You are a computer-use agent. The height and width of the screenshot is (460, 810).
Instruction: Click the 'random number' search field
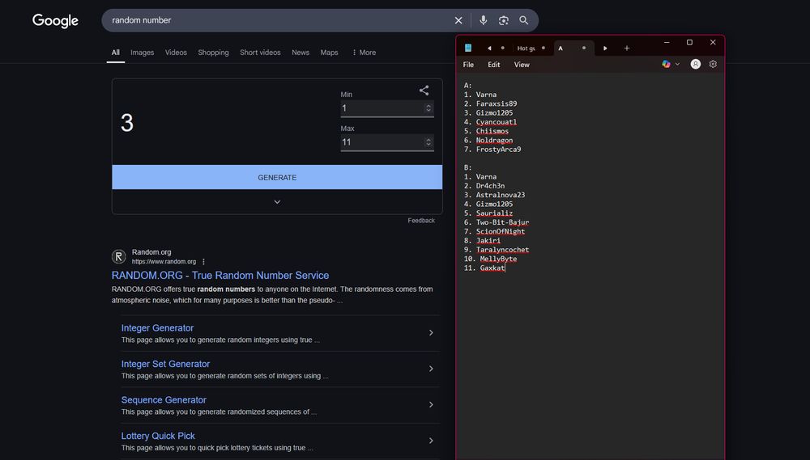(279, 20)
